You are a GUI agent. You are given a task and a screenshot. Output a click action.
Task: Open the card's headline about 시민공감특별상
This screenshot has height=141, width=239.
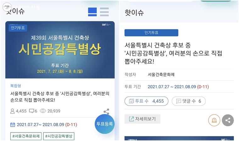pyautogui.click(x=60, y=97)
